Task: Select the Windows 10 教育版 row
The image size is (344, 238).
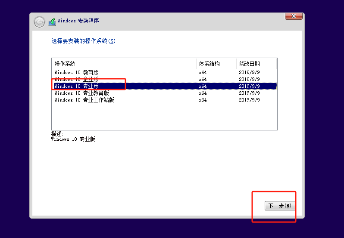Action: [164, 72]
